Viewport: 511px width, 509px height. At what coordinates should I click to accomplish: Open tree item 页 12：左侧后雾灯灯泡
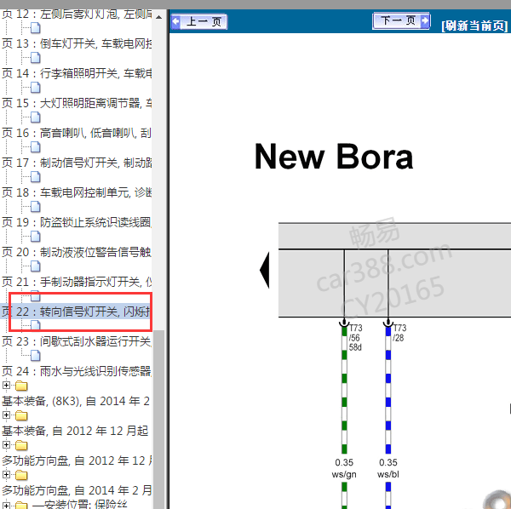[x=77, y=14]
